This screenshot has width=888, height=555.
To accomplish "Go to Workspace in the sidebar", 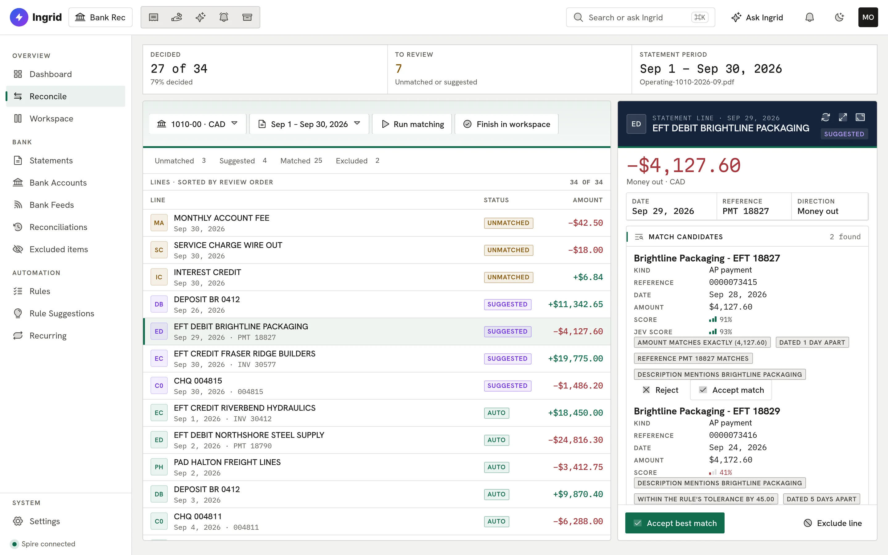I will pyautogui.click(x=65, y=119).
